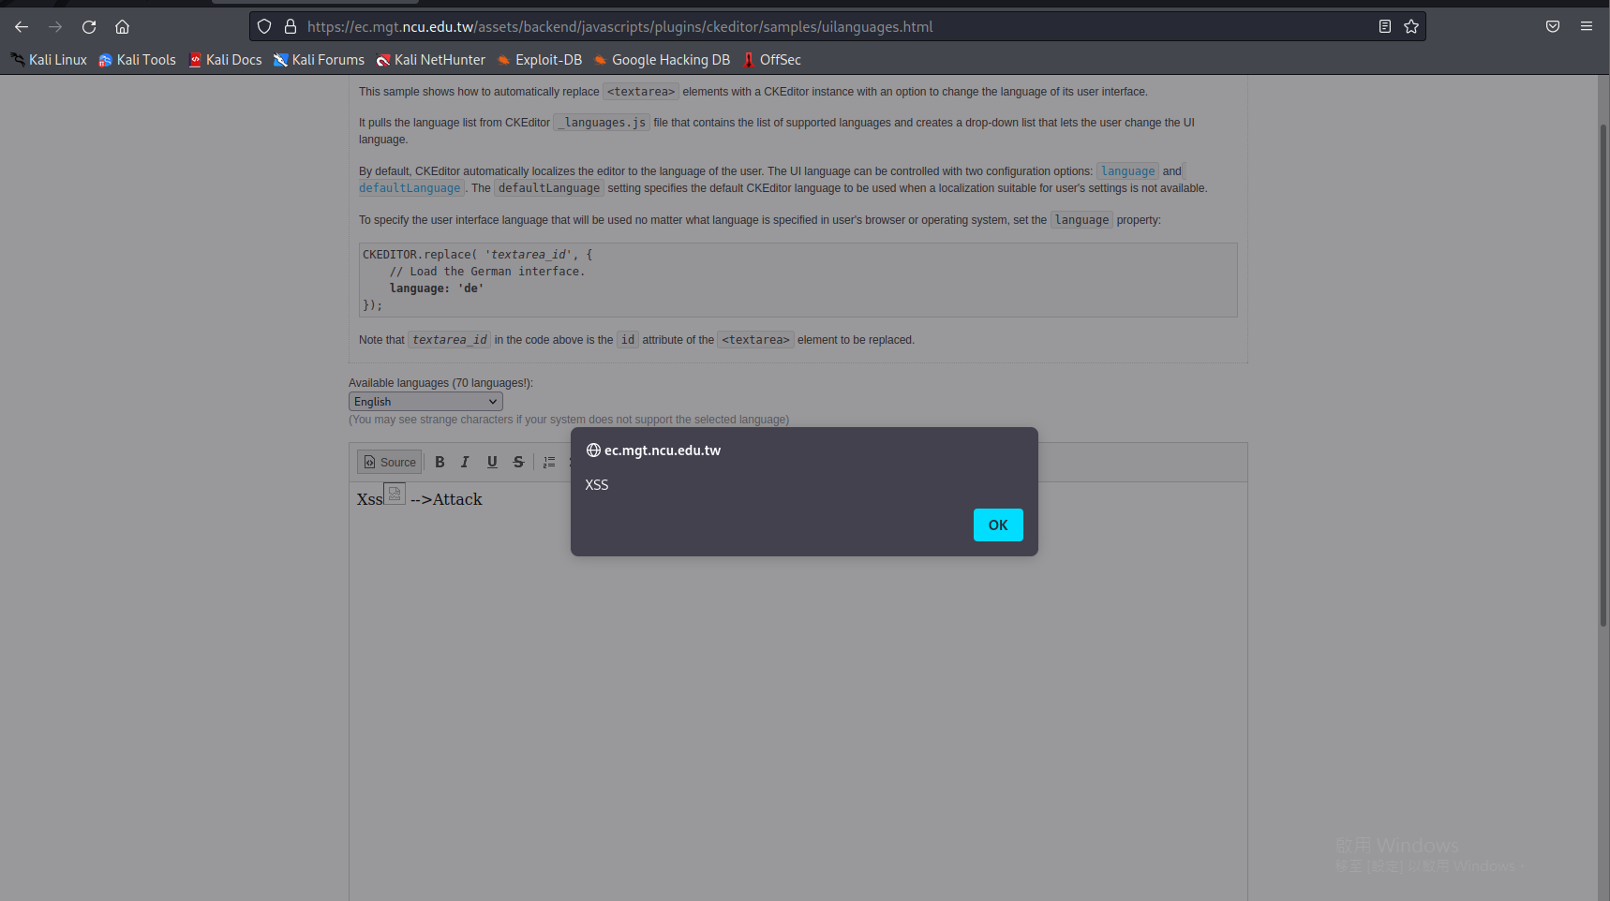Go forward in browser history
The image size is (1610, 901).
coord(55,26)
